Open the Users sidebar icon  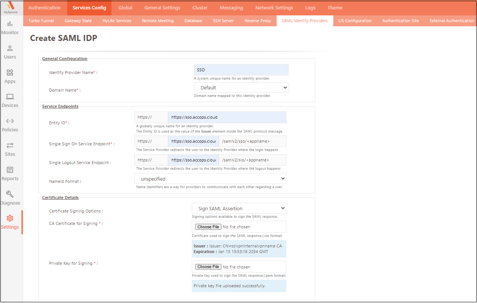click(x=10, y=48)
